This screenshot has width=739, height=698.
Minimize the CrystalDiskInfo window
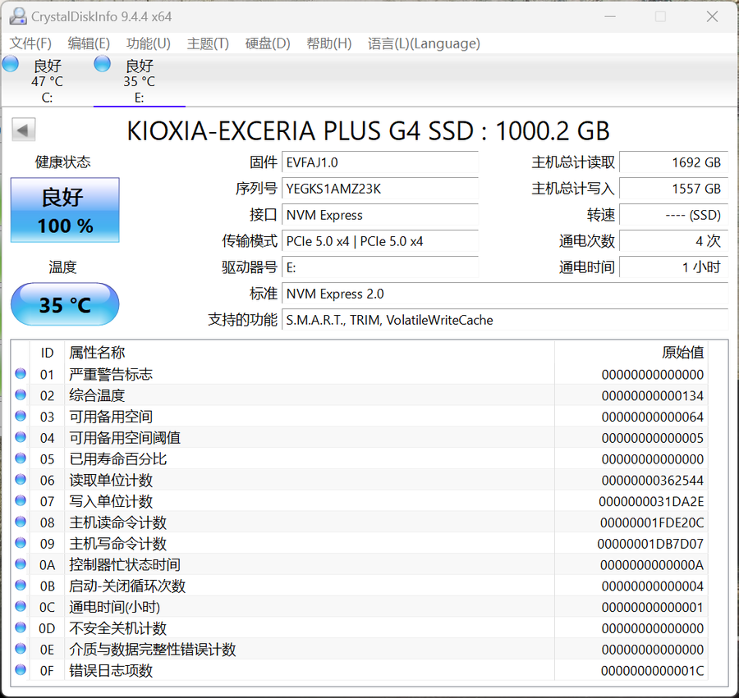(610, 16)
